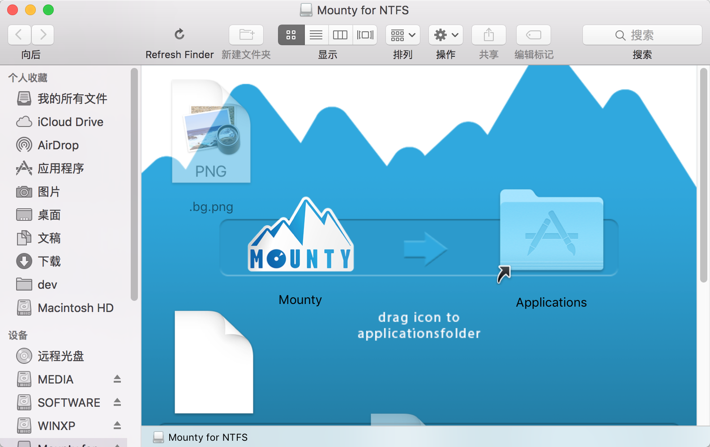This screenshot has height=447, width=710.
Task: Eject the WINXP volume
Action: (117, 426)
